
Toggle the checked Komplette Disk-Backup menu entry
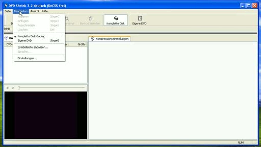click(x=31, y=36)
